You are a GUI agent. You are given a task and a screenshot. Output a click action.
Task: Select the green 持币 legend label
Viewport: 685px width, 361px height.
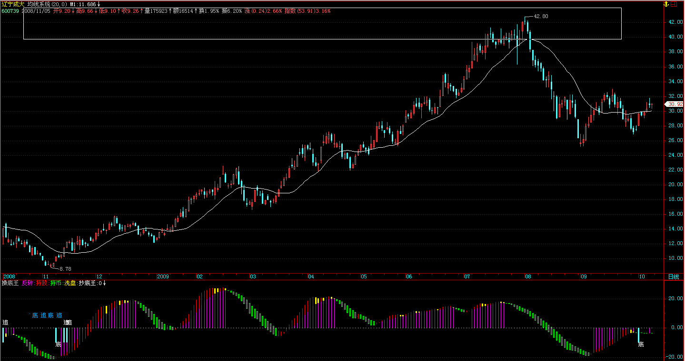(x=56, y=283)
